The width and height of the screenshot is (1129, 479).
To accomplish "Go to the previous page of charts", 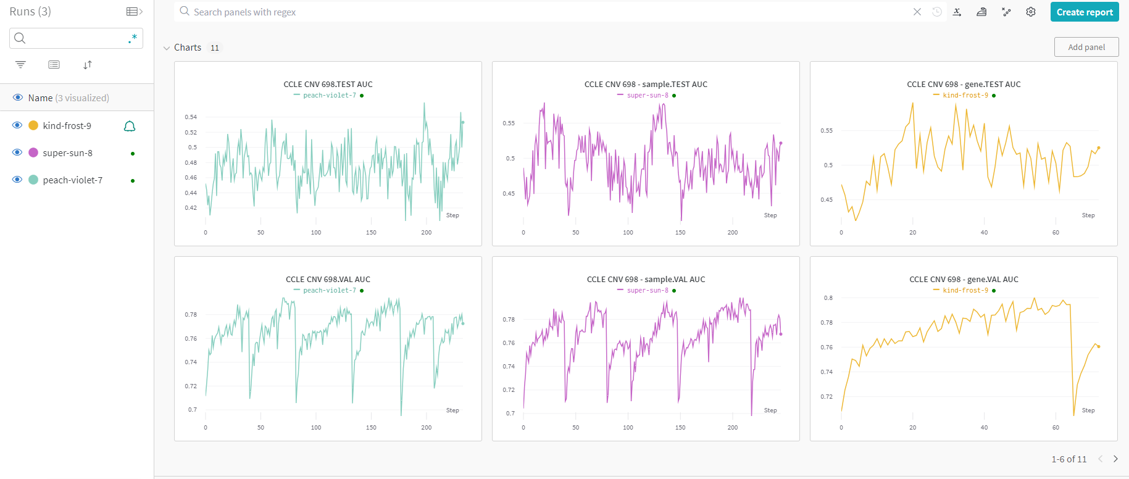I will click(x=1100, y=459).
